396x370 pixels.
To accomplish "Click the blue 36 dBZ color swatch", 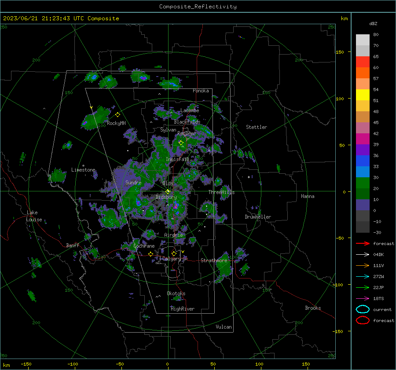I will click(x=363, y=161).
